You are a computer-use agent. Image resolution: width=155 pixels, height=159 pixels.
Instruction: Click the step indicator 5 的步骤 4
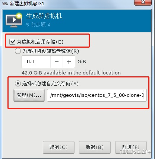38,25
